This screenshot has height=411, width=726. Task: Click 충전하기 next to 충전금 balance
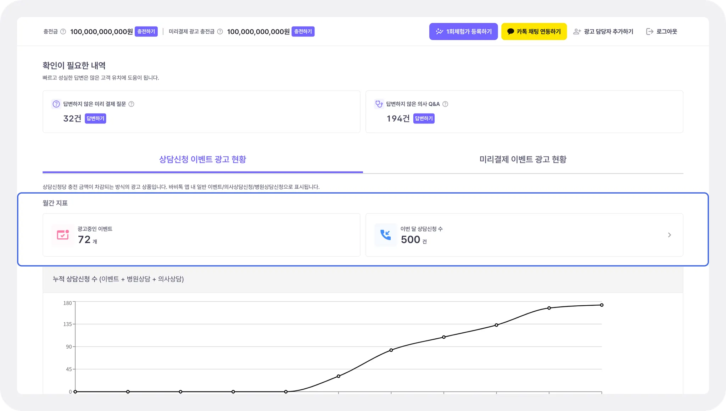(146, 32)
